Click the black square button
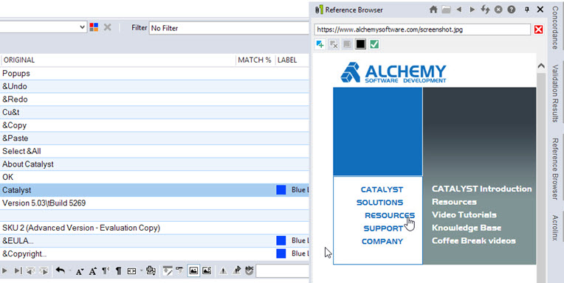564x283 pixels. click(361, 44)
